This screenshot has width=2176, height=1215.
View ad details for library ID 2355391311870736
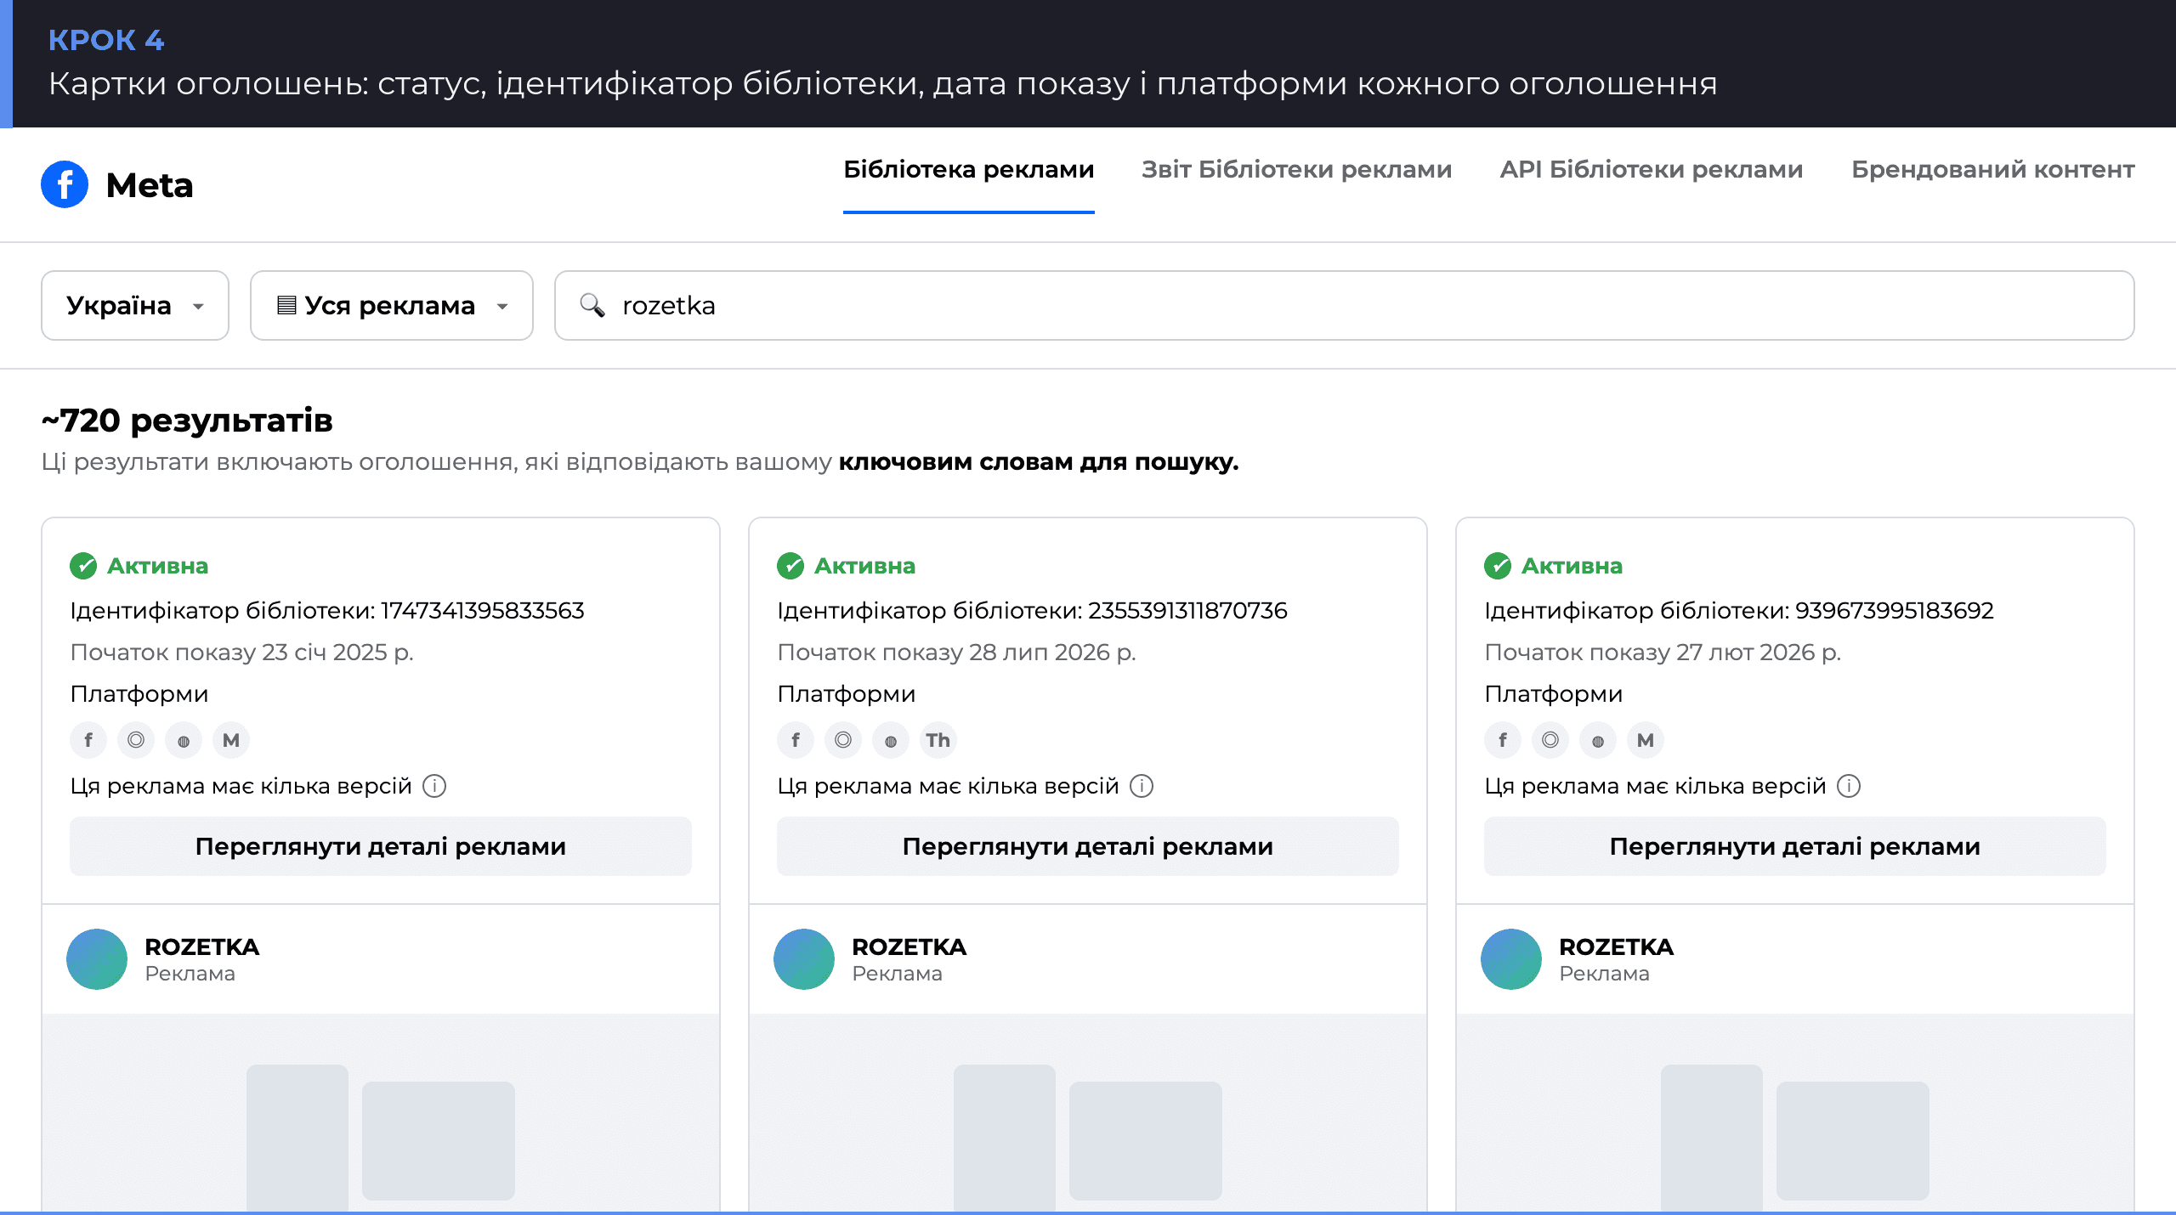tap(1088, 846)
